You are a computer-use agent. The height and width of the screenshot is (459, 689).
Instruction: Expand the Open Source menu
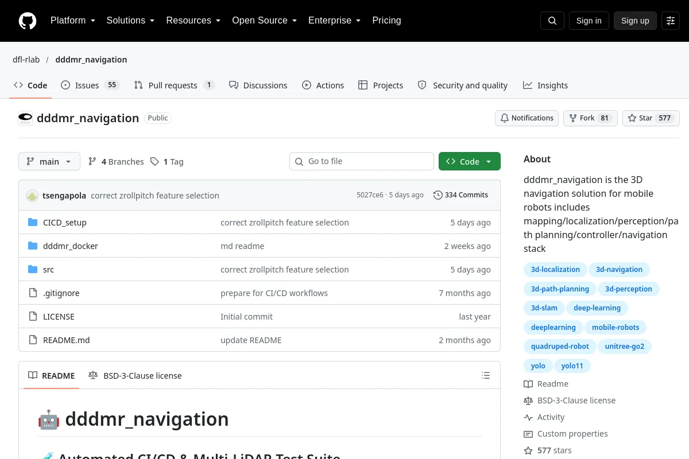pyautogui.click(x=264, y=21)
